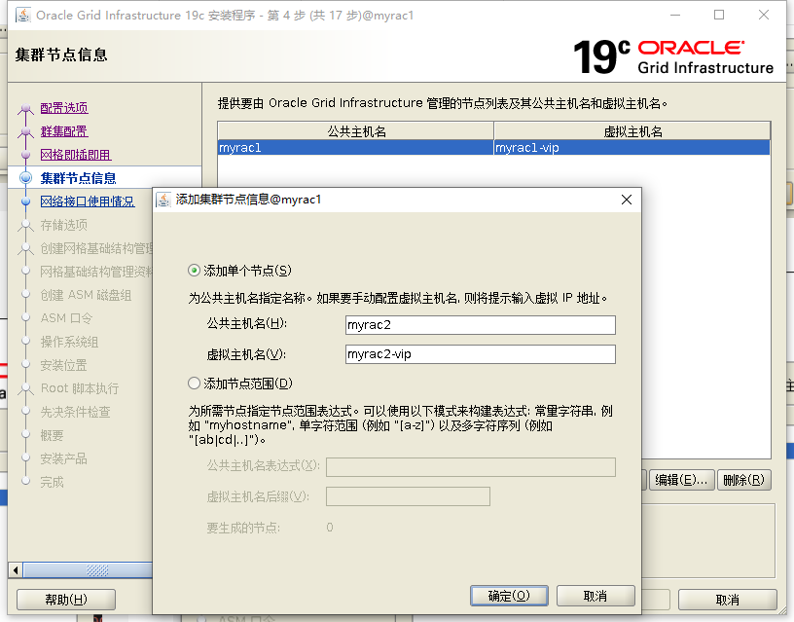The height and width of the screenshot is (622, 794).
Task: Select the 添加节点范围 radio button
Action: pyautogui.click(x=195, y=382)
